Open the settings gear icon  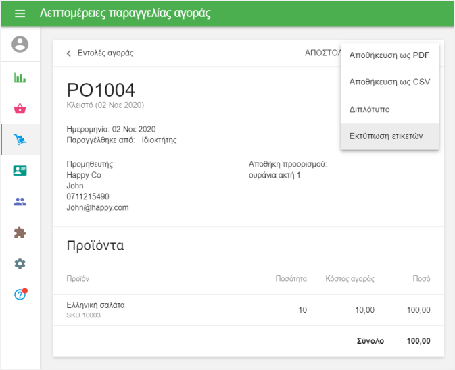(x=20, y=263)
